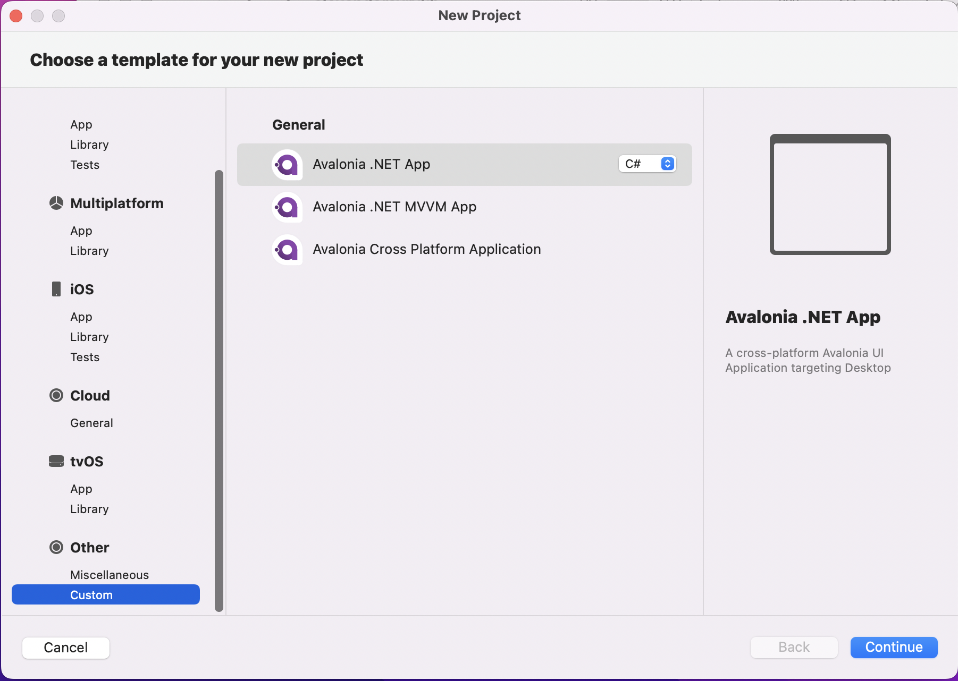Choose Custom under Other
This screenshot has width=958, height=681.
[106, 595]
